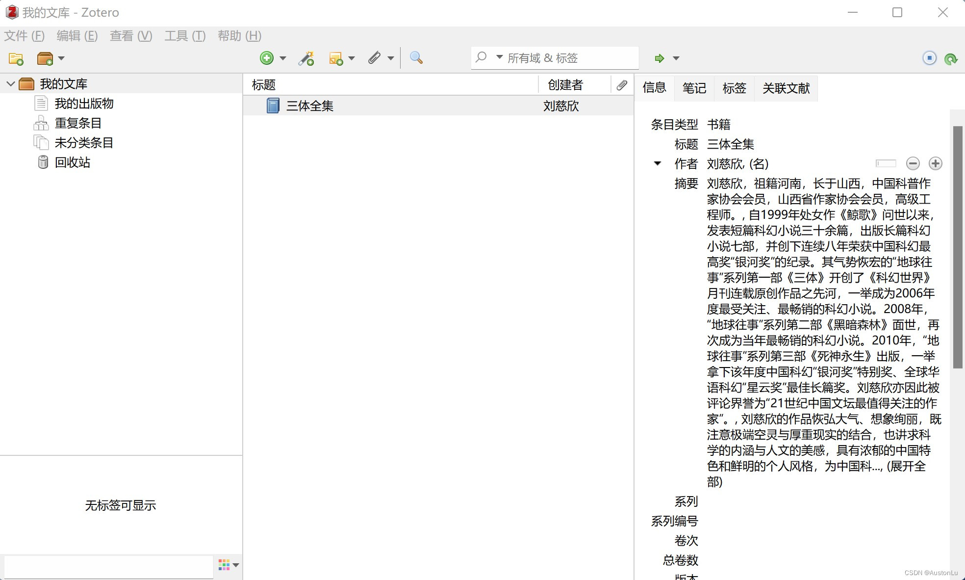
Task: Select the 三体全集 book item row
Action: coord(438,105)
